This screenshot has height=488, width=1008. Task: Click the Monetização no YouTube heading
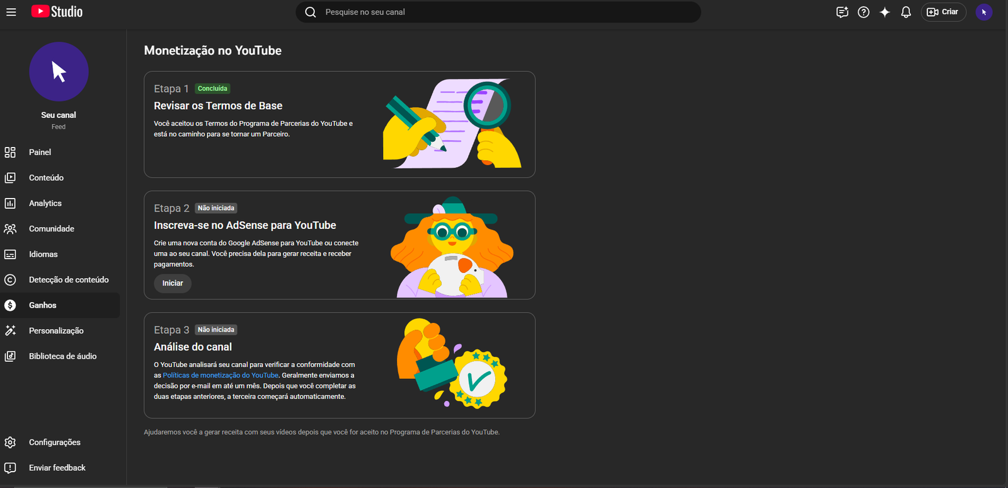click(x=213, y=50)
